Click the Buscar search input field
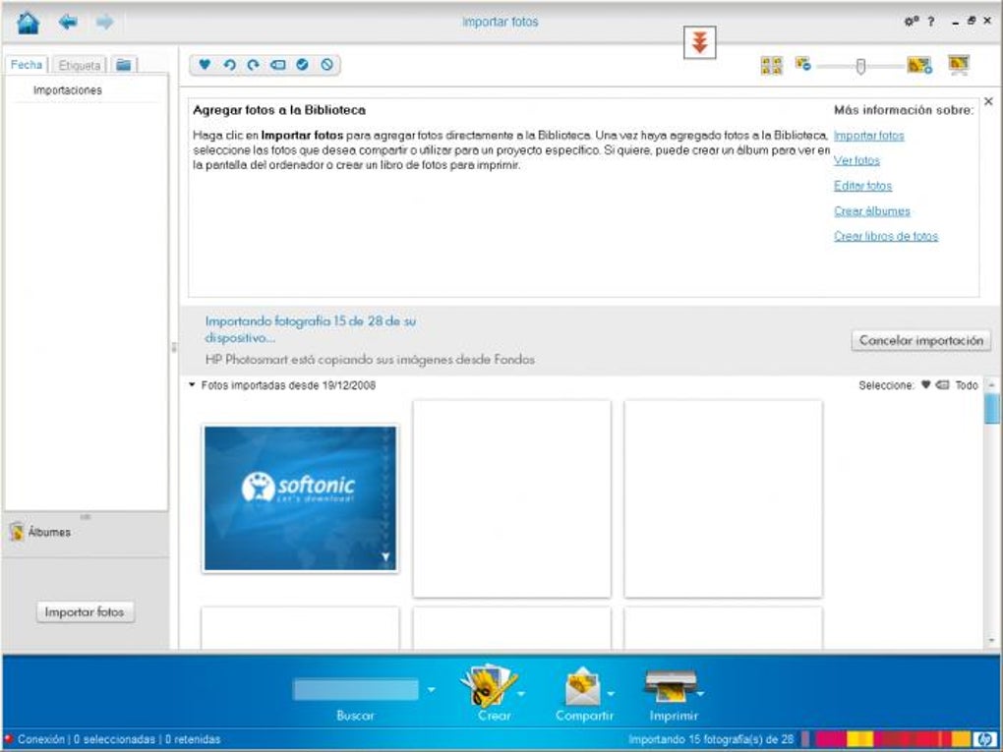 click(356, 689)
